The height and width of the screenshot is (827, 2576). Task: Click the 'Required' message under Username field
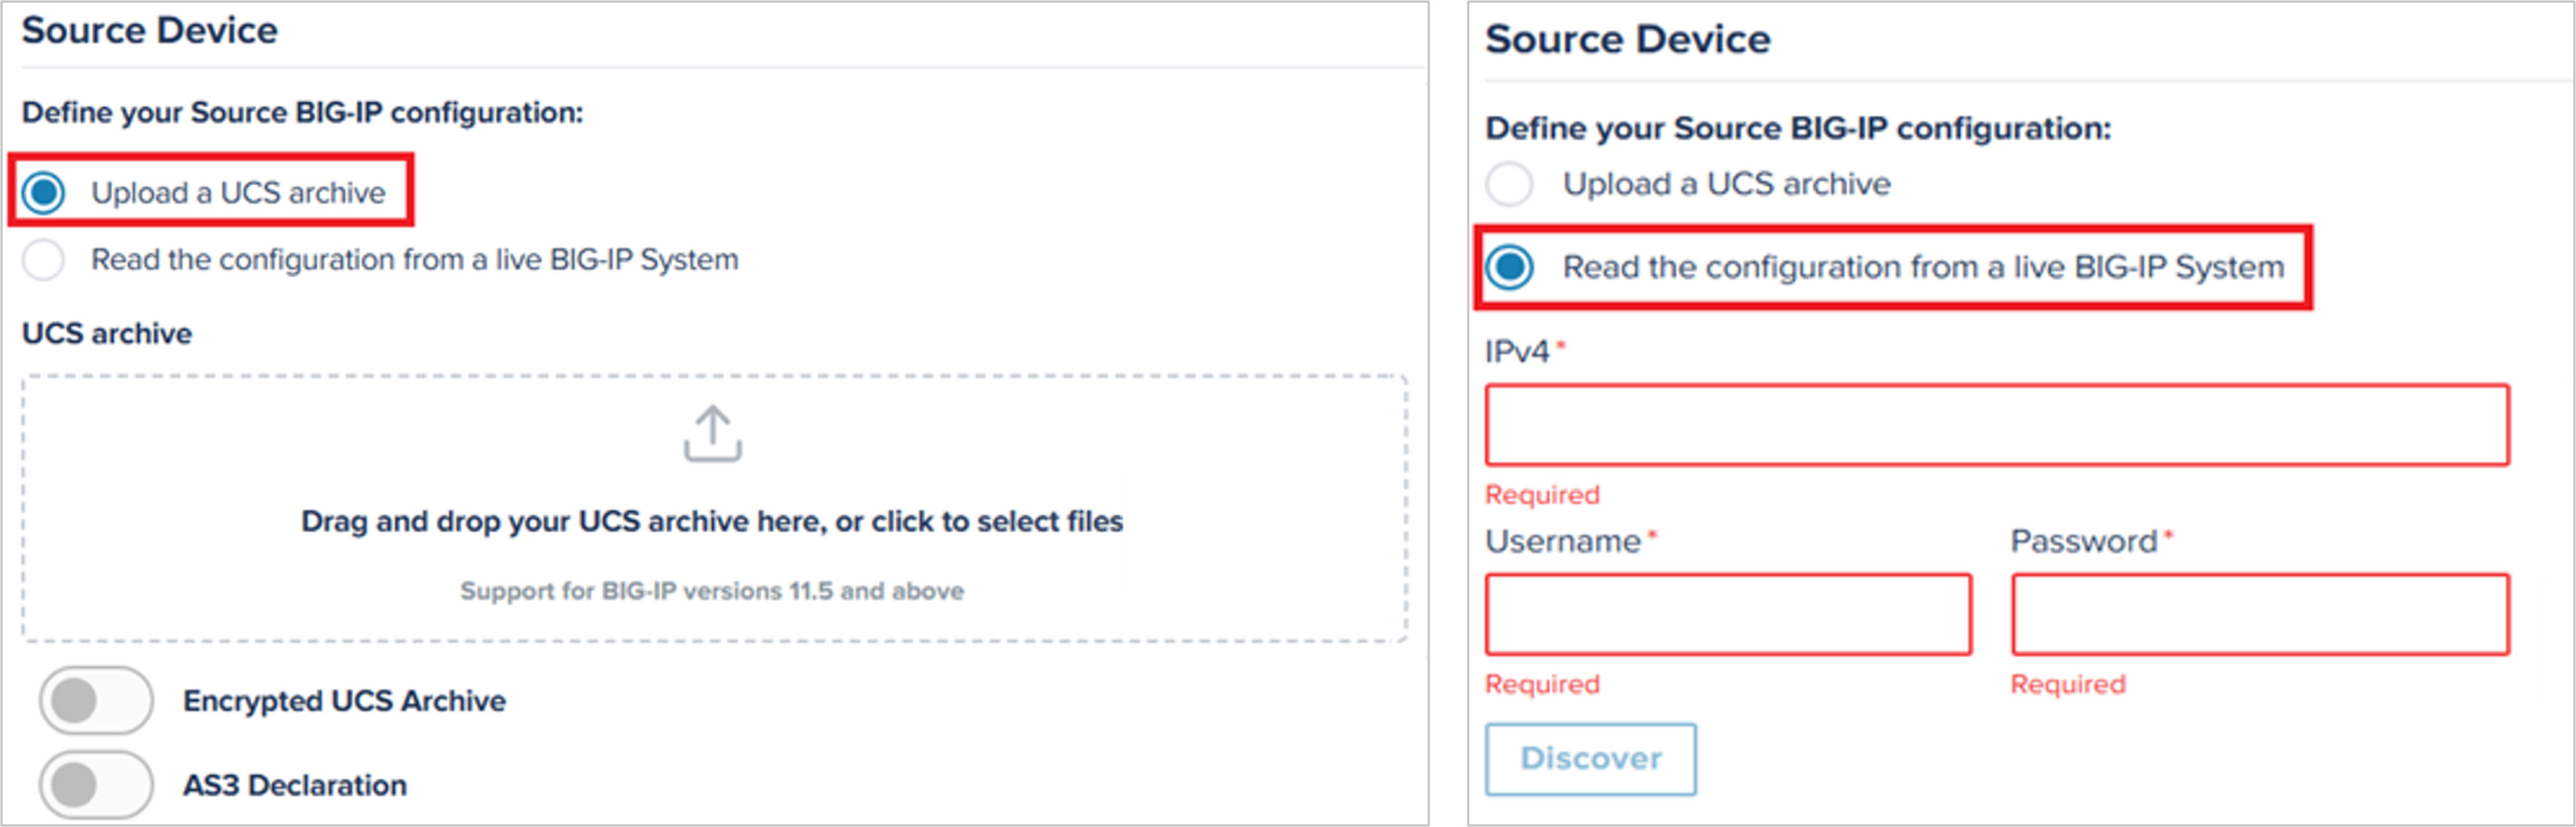click(1542, 684)
